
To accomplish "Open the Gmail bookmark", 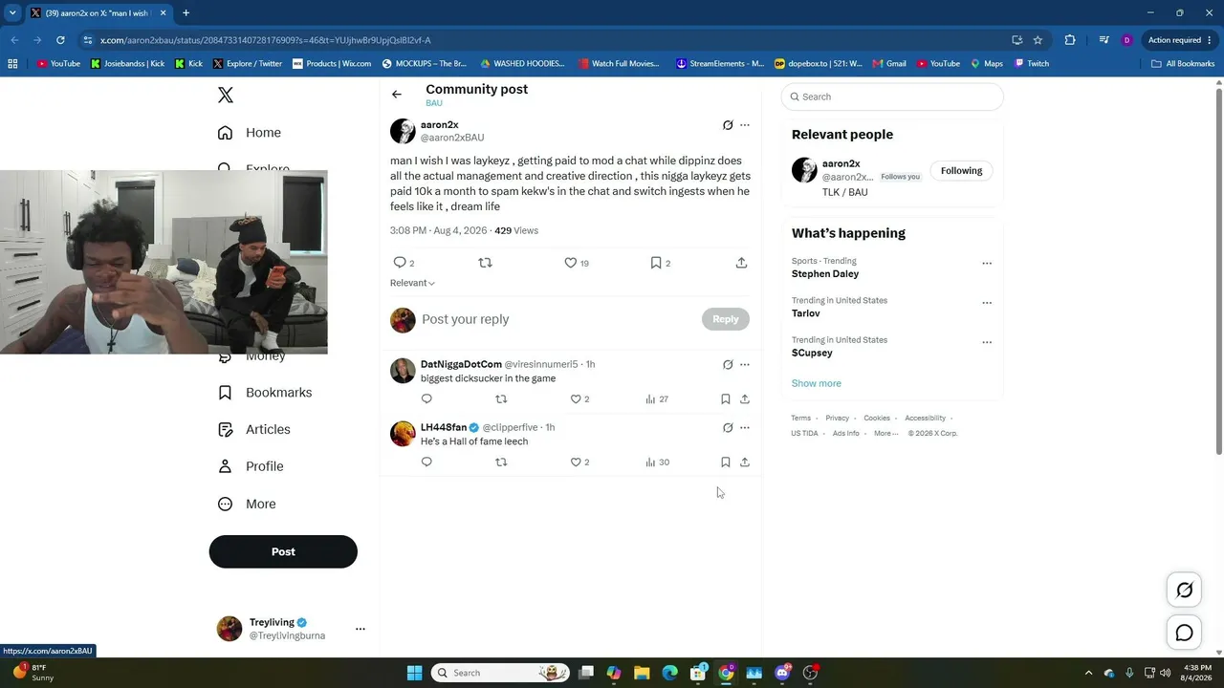I will click(x=888, y=64).
